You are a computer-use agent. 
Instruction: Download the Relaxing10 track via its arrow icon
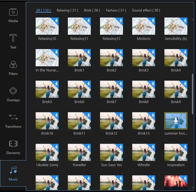[56, 20]
